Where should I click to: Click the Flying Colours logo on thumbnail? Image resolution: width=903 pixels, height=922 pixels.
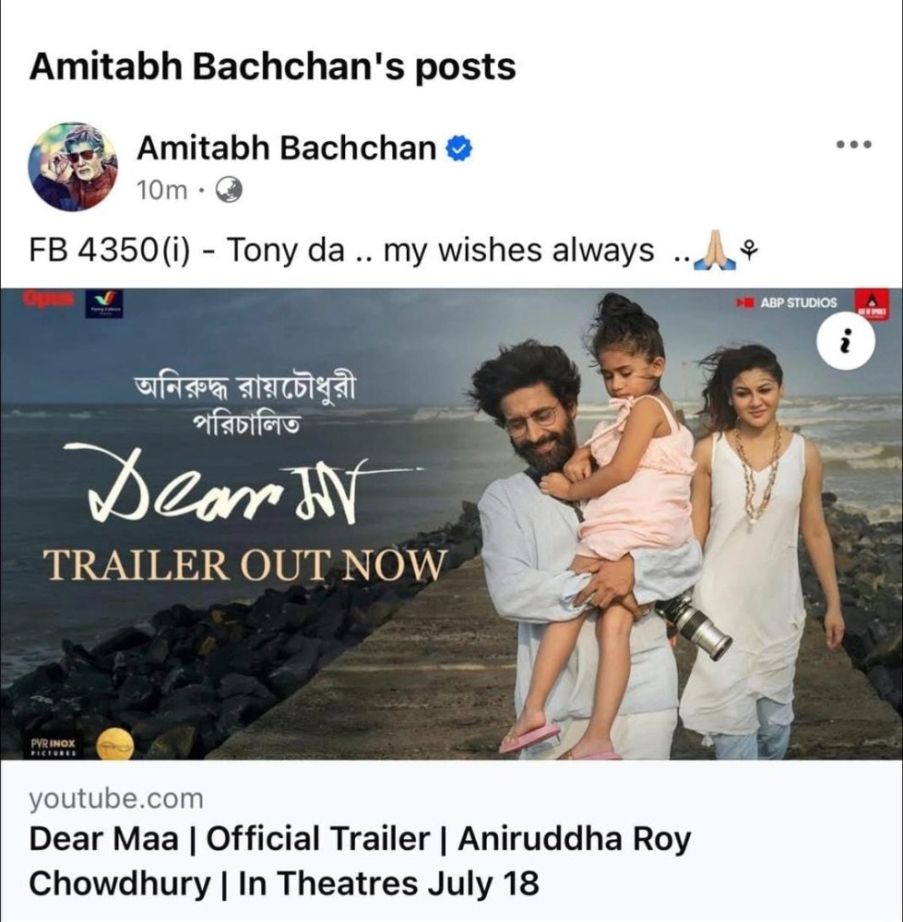point(105,303)
